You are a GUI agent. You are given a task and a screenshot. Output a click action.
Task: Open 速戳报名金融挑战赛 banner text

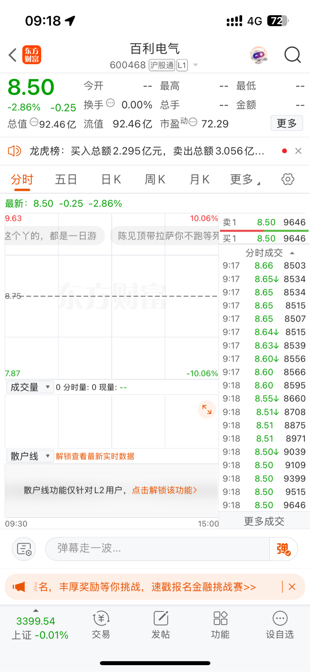click(x=204, y=587)
